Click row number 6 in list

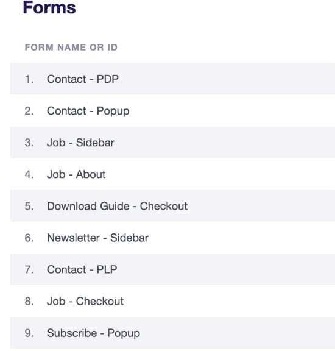click(x=29, y=238)
